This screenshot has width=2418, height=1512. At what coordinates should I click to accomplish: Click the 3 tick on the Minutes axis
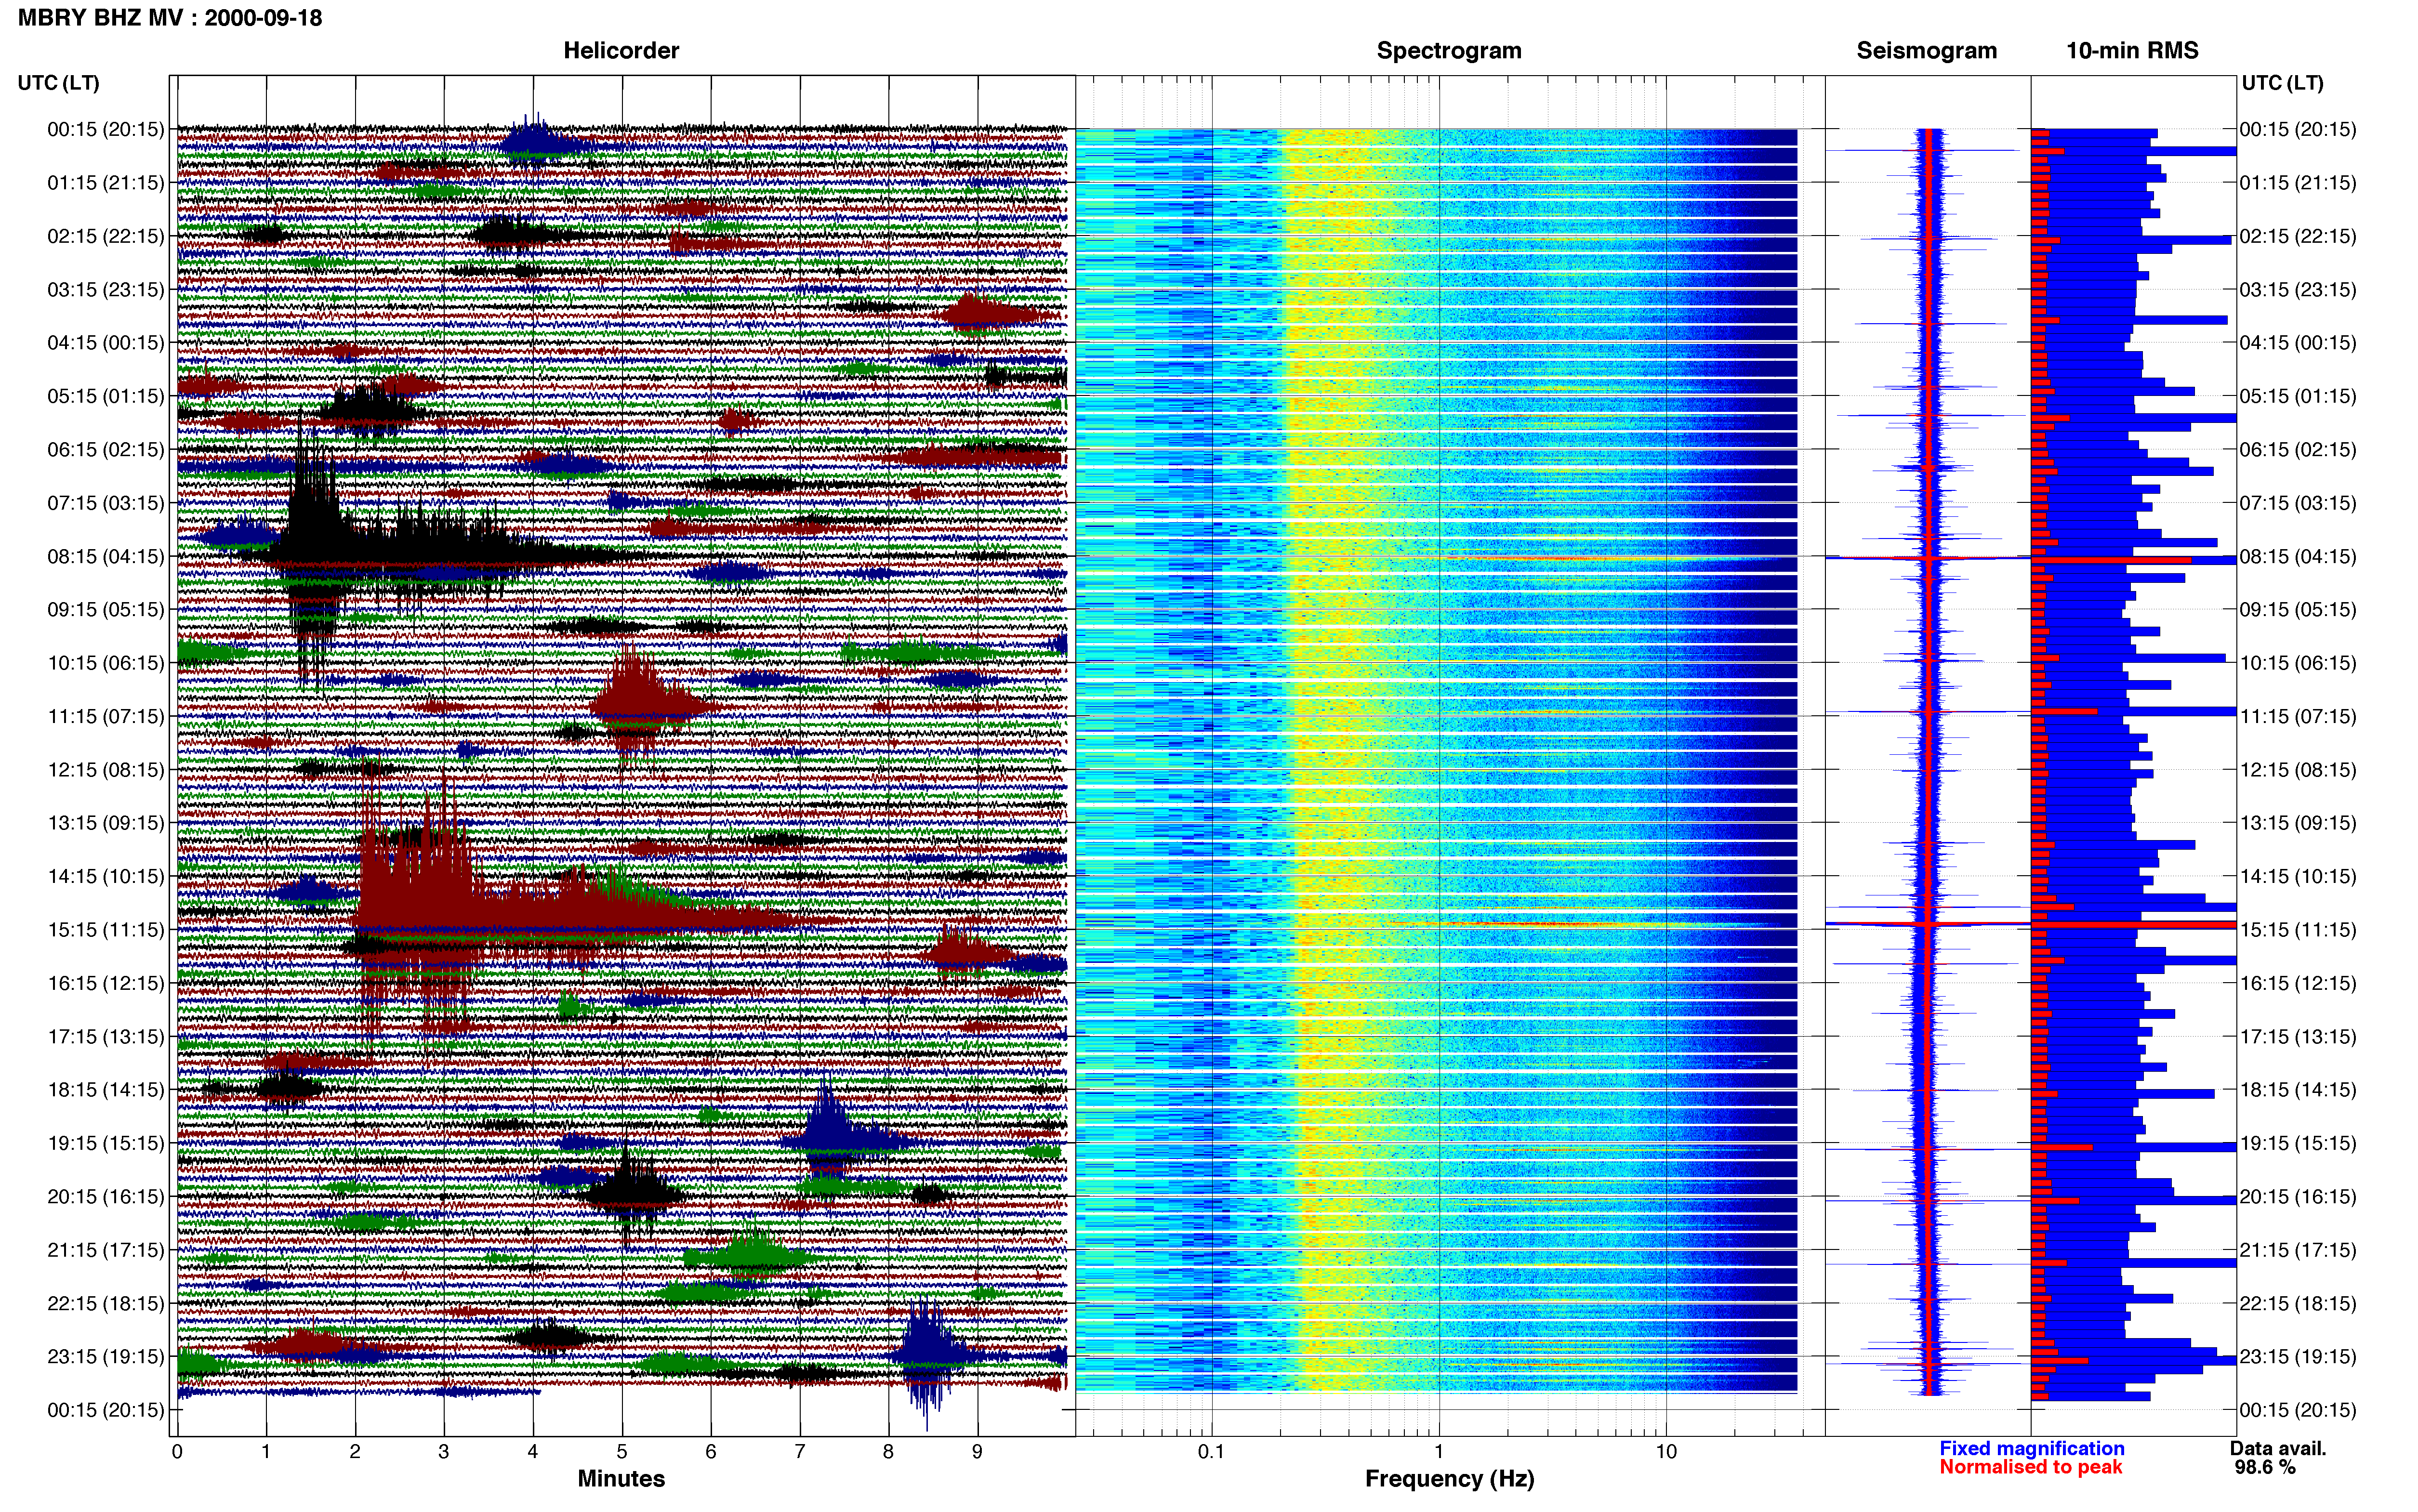coord(444,1451)
